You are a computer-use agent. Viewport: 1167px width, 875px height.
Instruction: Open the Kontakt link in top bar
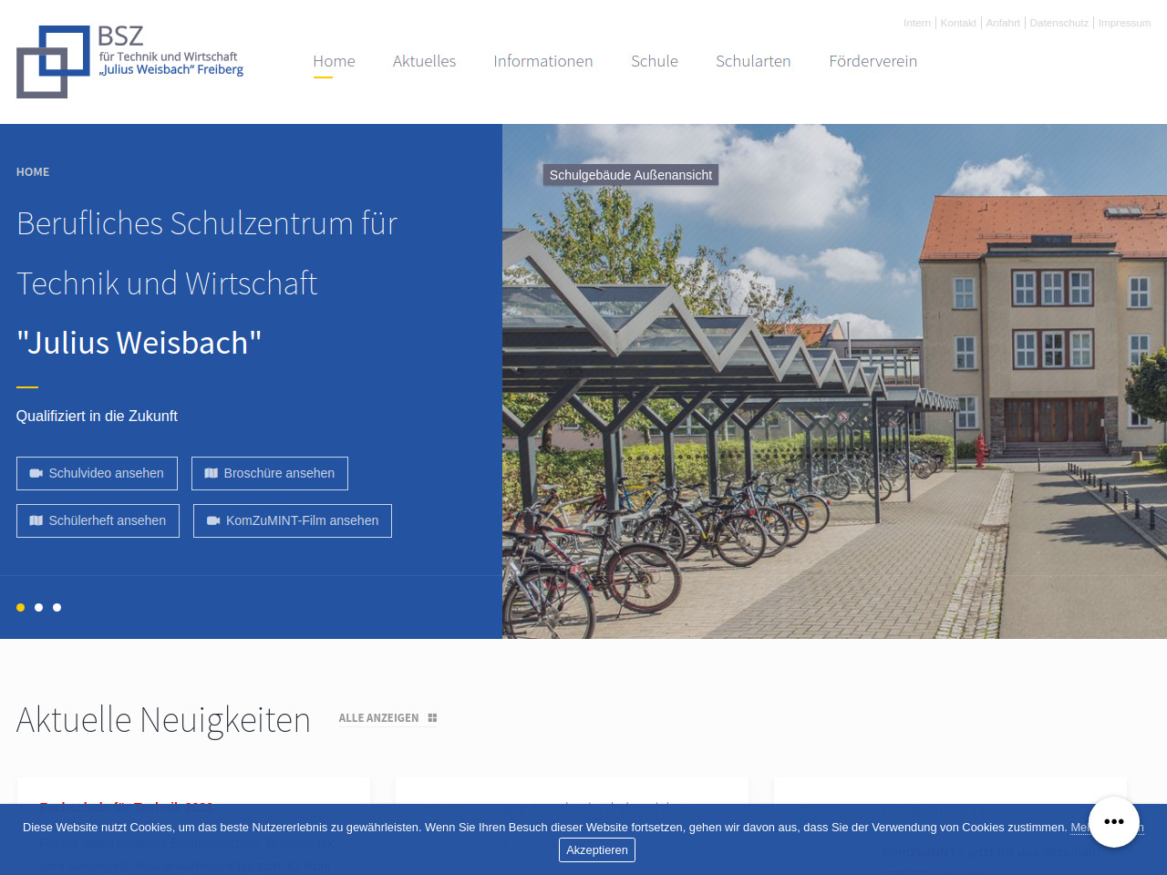click(x=957, y=23)
